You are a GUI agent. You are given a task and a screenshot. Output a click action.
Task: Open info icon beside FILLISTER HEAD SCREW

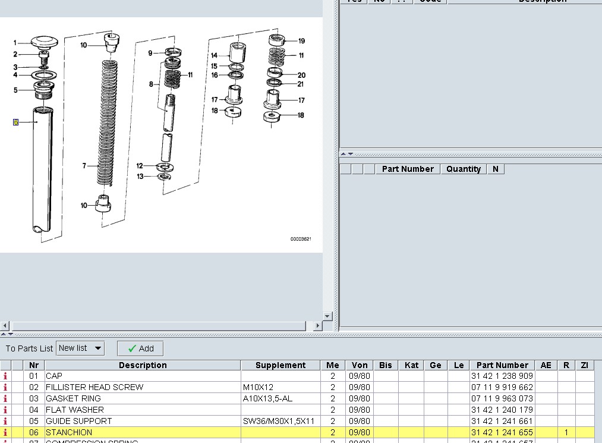tap(6, 388)
